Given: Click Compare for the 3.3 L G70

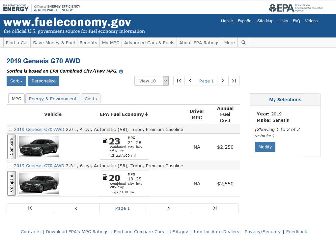Looking at the screenshot, I should 12,183.
